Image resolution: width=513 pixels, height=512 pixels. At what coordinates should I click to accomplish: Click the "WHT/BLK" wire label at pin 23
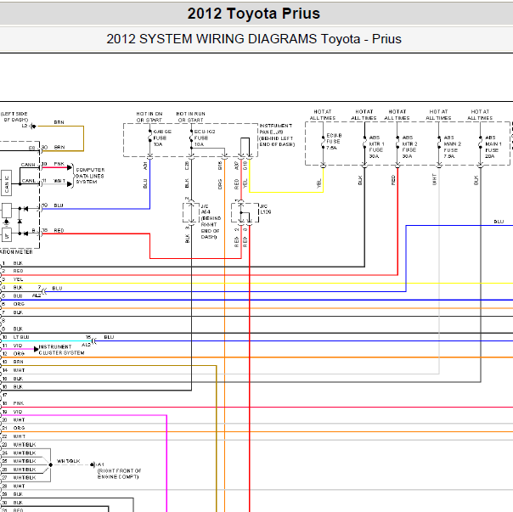(x=25, y=445)
